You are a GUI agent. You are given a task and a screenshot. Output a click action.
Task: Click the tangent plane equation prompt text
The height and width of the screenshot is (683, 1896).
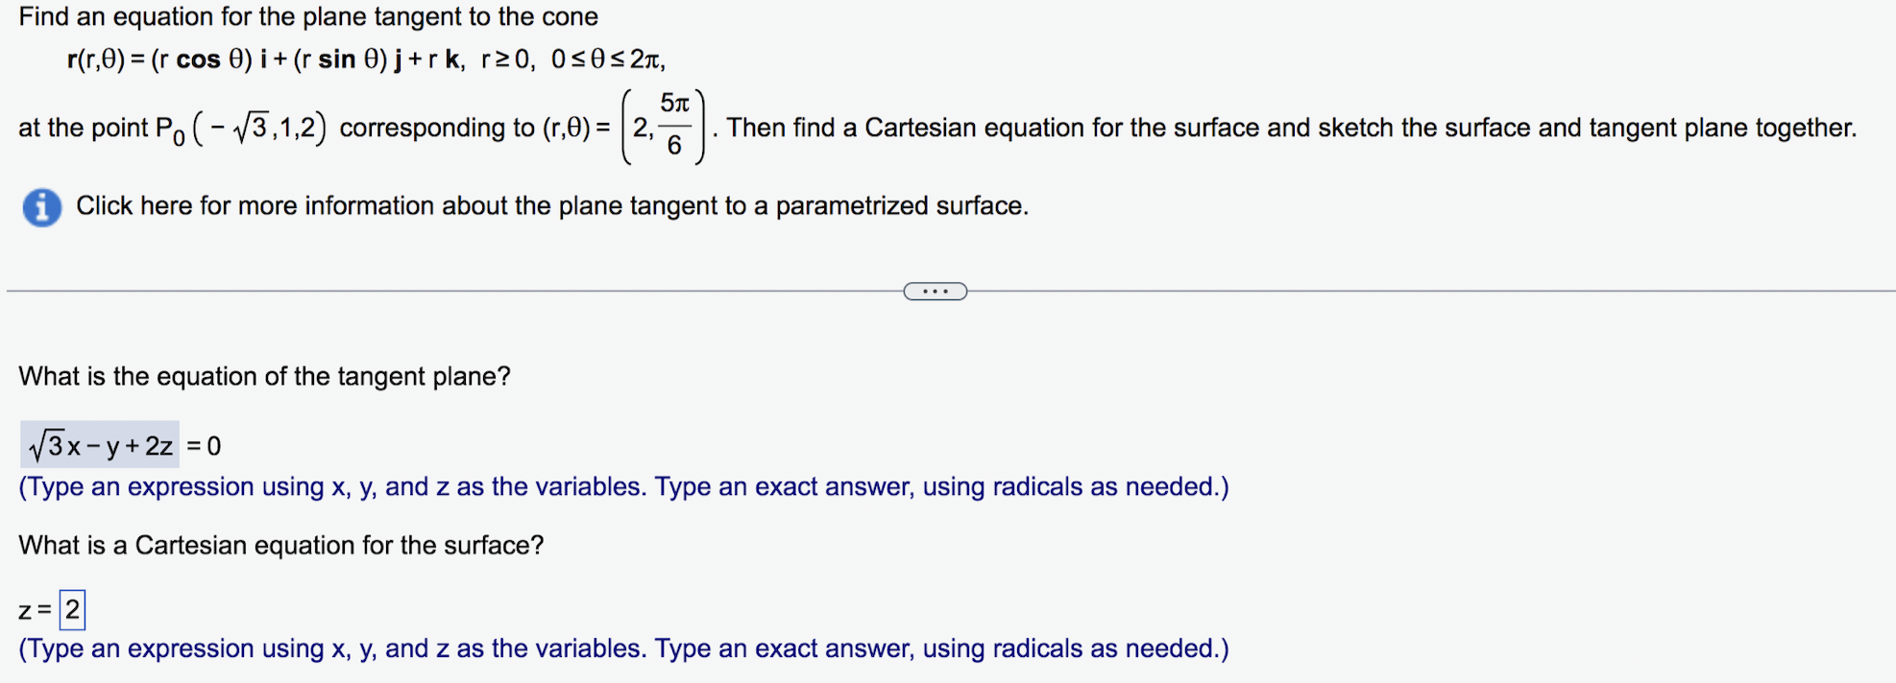tap(263, 376)
